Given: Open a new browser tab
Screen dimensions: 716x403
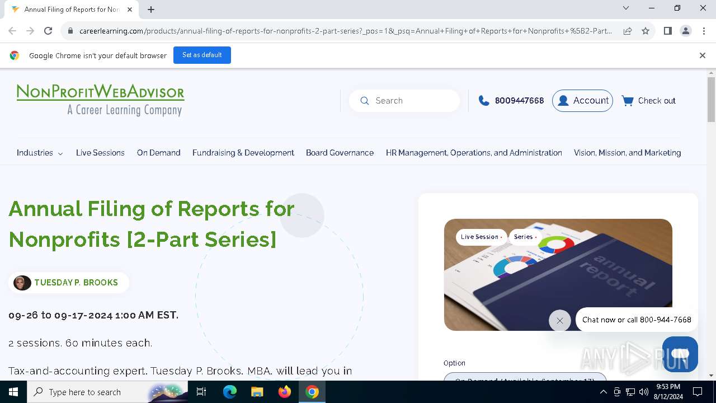Looking at the screenshot, I should pos(151,10).
